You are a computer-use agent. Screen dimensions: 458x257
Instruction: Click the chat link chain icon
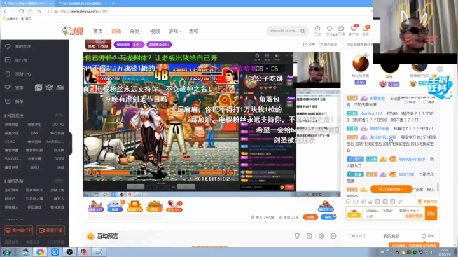coord(400,202)
